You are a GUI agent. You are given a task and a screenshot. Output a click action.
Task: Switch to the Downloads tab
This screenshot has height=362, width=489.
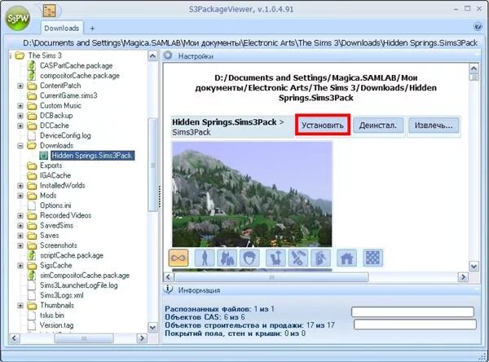point(62,28)
